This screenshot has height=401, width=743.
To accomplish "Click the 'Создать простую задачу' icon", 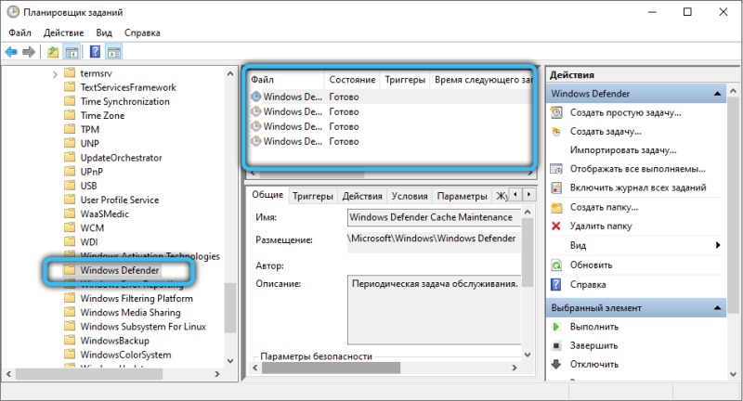I will pyautogui.click(x=556, y=112).
